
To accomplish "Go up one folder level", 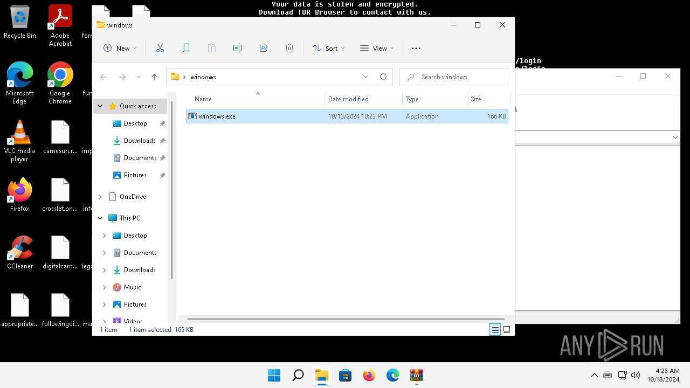I will tap(155, 77).
